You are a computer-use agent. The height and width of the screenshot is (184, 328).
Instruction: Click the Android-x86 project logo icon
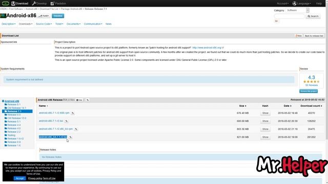(x=3, y=16)
